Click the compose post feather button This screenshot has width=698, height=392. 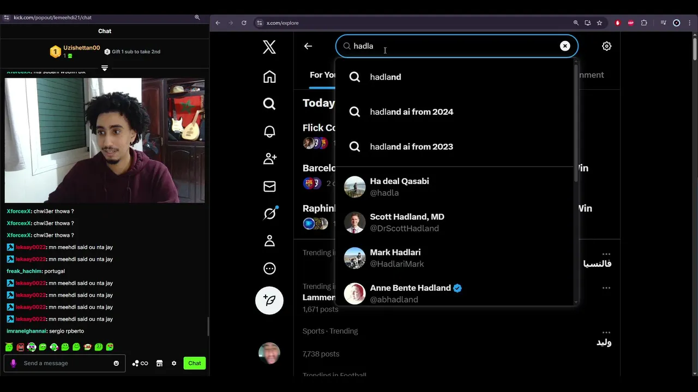pyautogui.click(x=269, y=300)
